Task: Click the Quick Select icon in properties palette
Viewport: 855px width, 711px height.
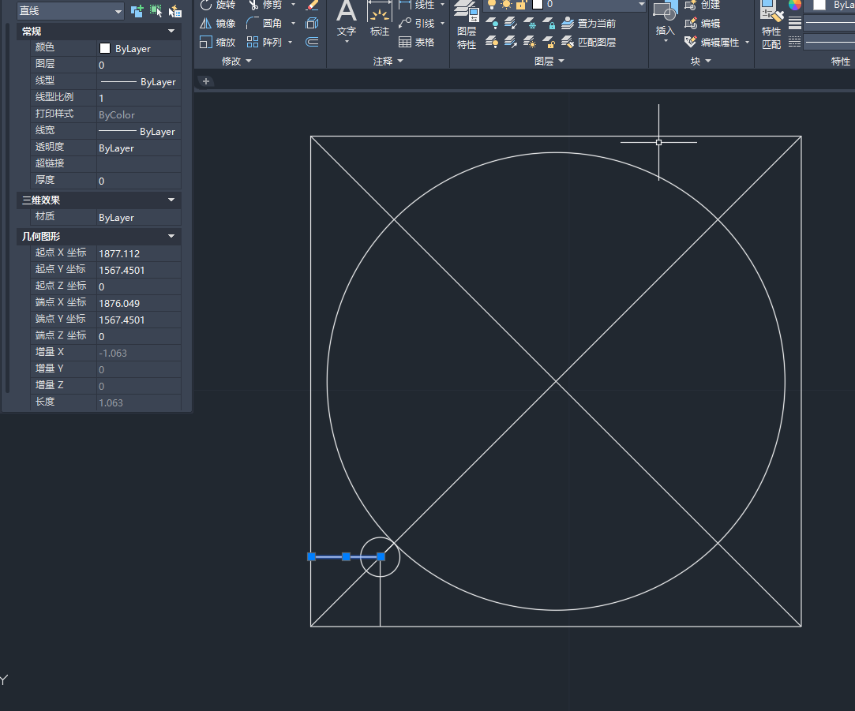Action: click(x=175, y=11)
